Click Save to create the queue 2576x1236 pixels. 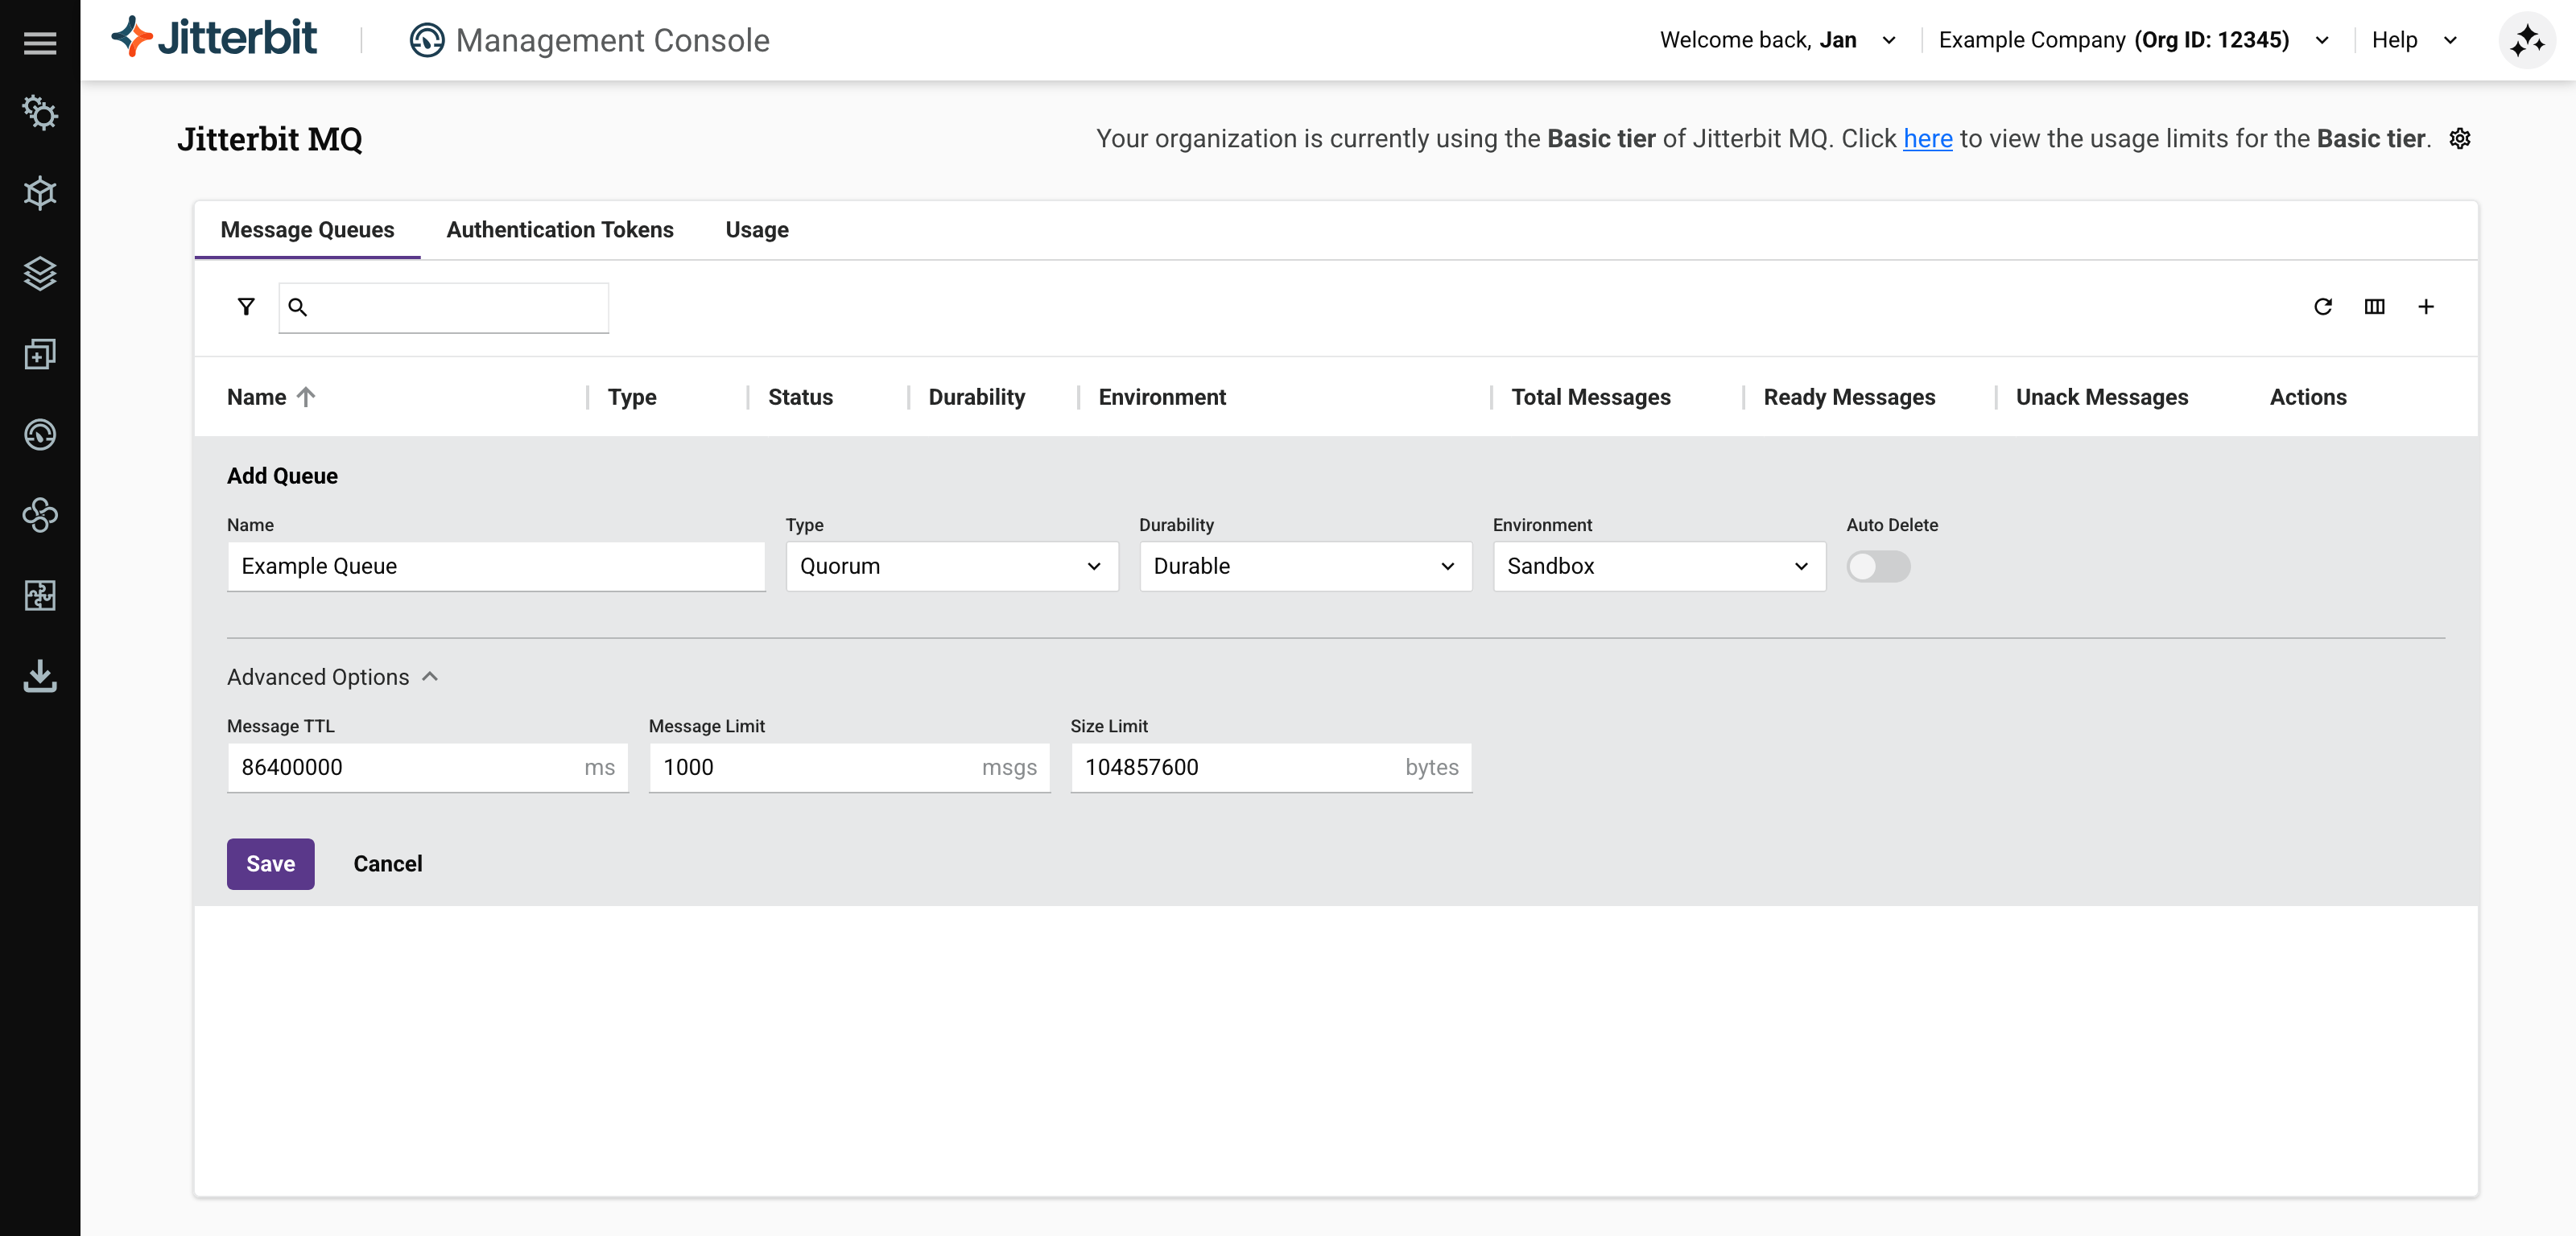(x=270, y=863)
